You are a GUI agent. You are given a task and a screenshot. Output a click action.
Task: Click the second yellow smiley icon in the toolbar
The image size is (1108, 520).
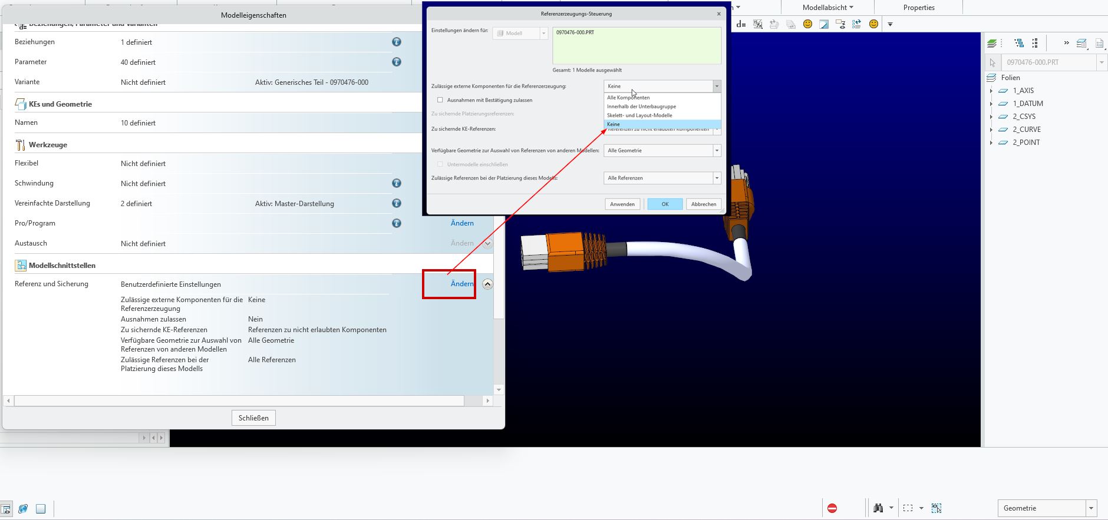pyautogui.click(x=873, y=24)
